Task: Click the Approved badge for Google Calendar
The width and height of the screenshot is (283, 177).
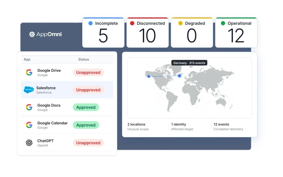Action: click(86, 125)
